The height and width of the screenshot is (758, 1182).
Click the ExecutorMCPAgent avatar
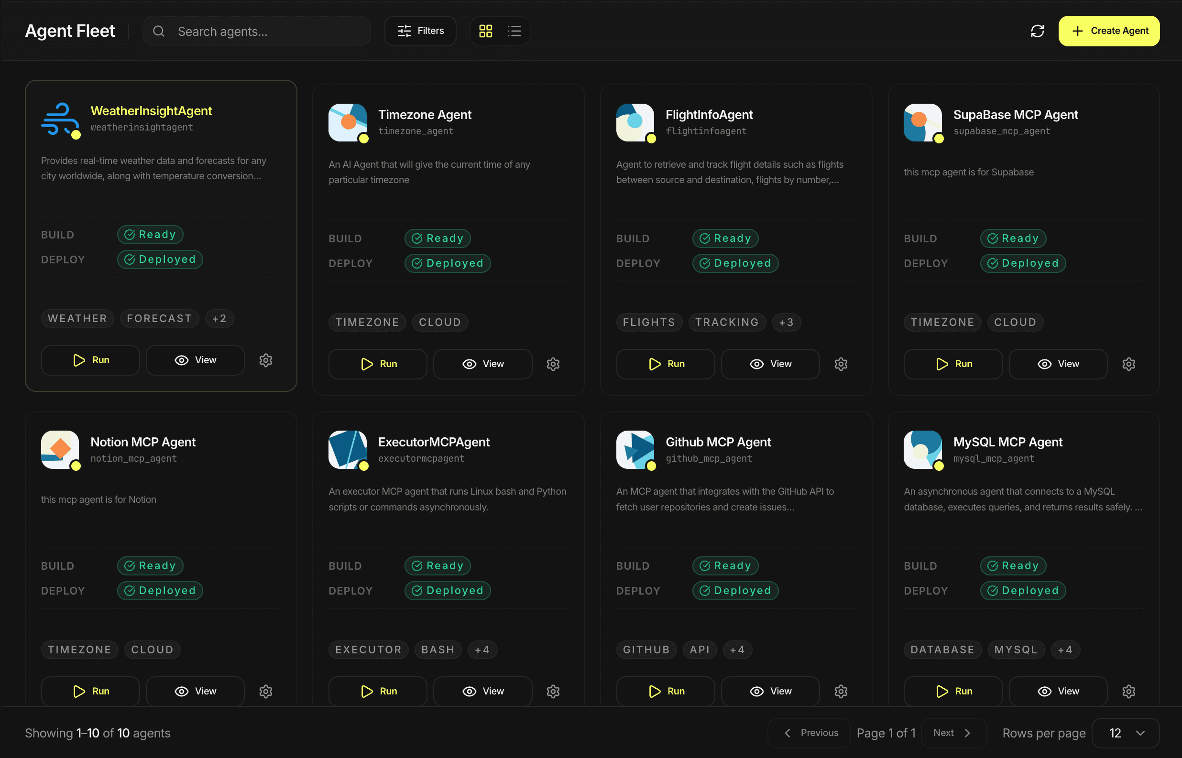coord(348,450)
